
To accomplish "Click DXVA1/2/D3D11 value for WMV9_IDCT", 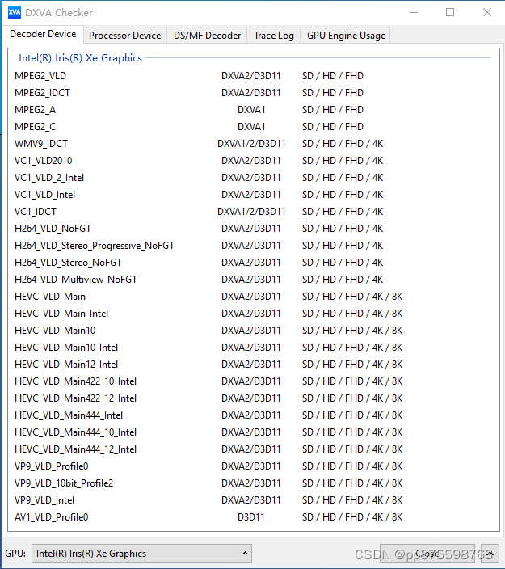I will tap(251, 144).
